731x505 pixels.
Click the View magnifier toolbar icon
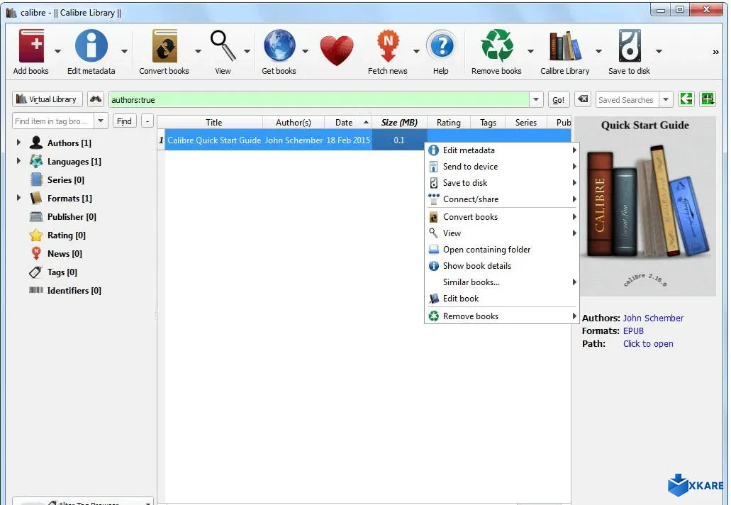(223, 45)
